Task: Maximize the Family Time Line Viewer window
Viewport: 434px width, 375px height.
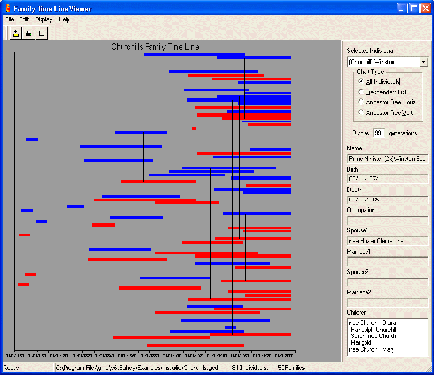Action: 415,8
